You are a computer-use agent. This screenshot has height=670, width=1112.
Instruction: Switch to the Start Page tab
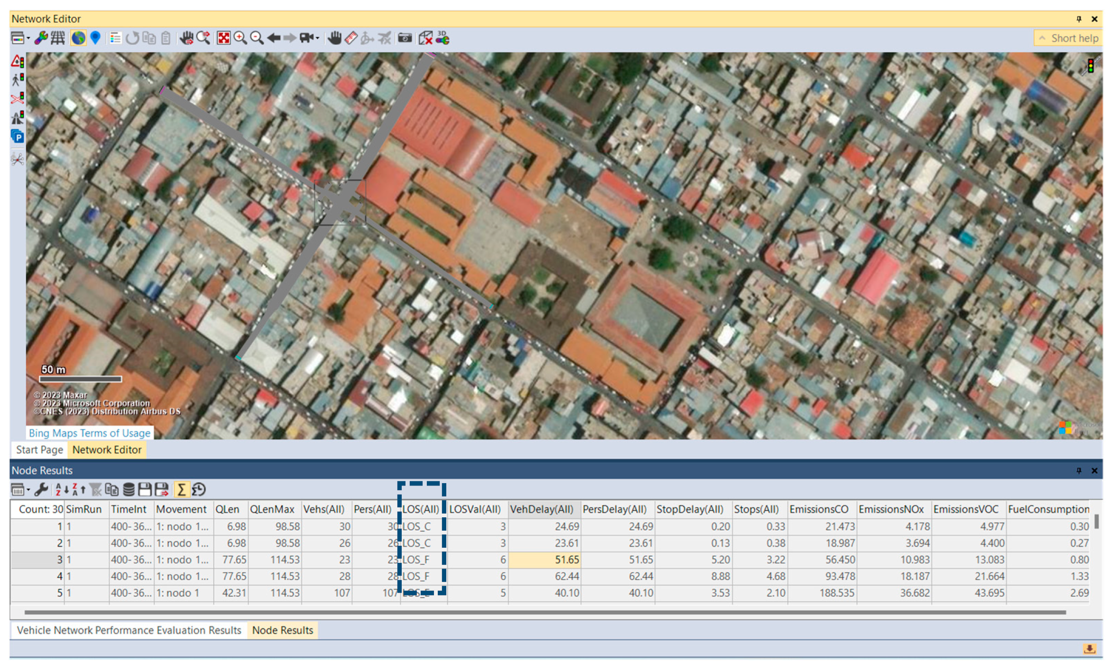(39, 450)
